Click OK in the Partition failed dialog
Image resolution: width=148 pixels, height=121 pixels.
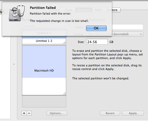[x=96, y=28]
